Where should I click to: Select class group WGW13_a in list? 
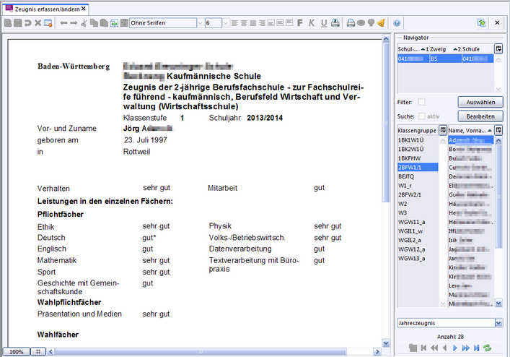(x=411, y=257)
